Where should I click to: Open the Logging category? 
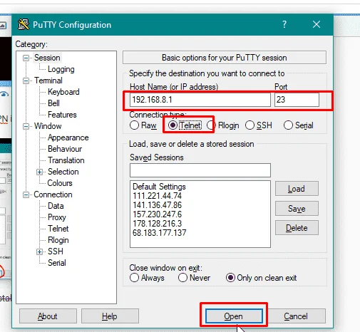coord(61,69)
